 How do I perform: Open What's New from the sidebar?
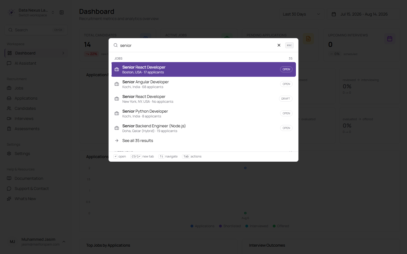(x=36, y=199)
